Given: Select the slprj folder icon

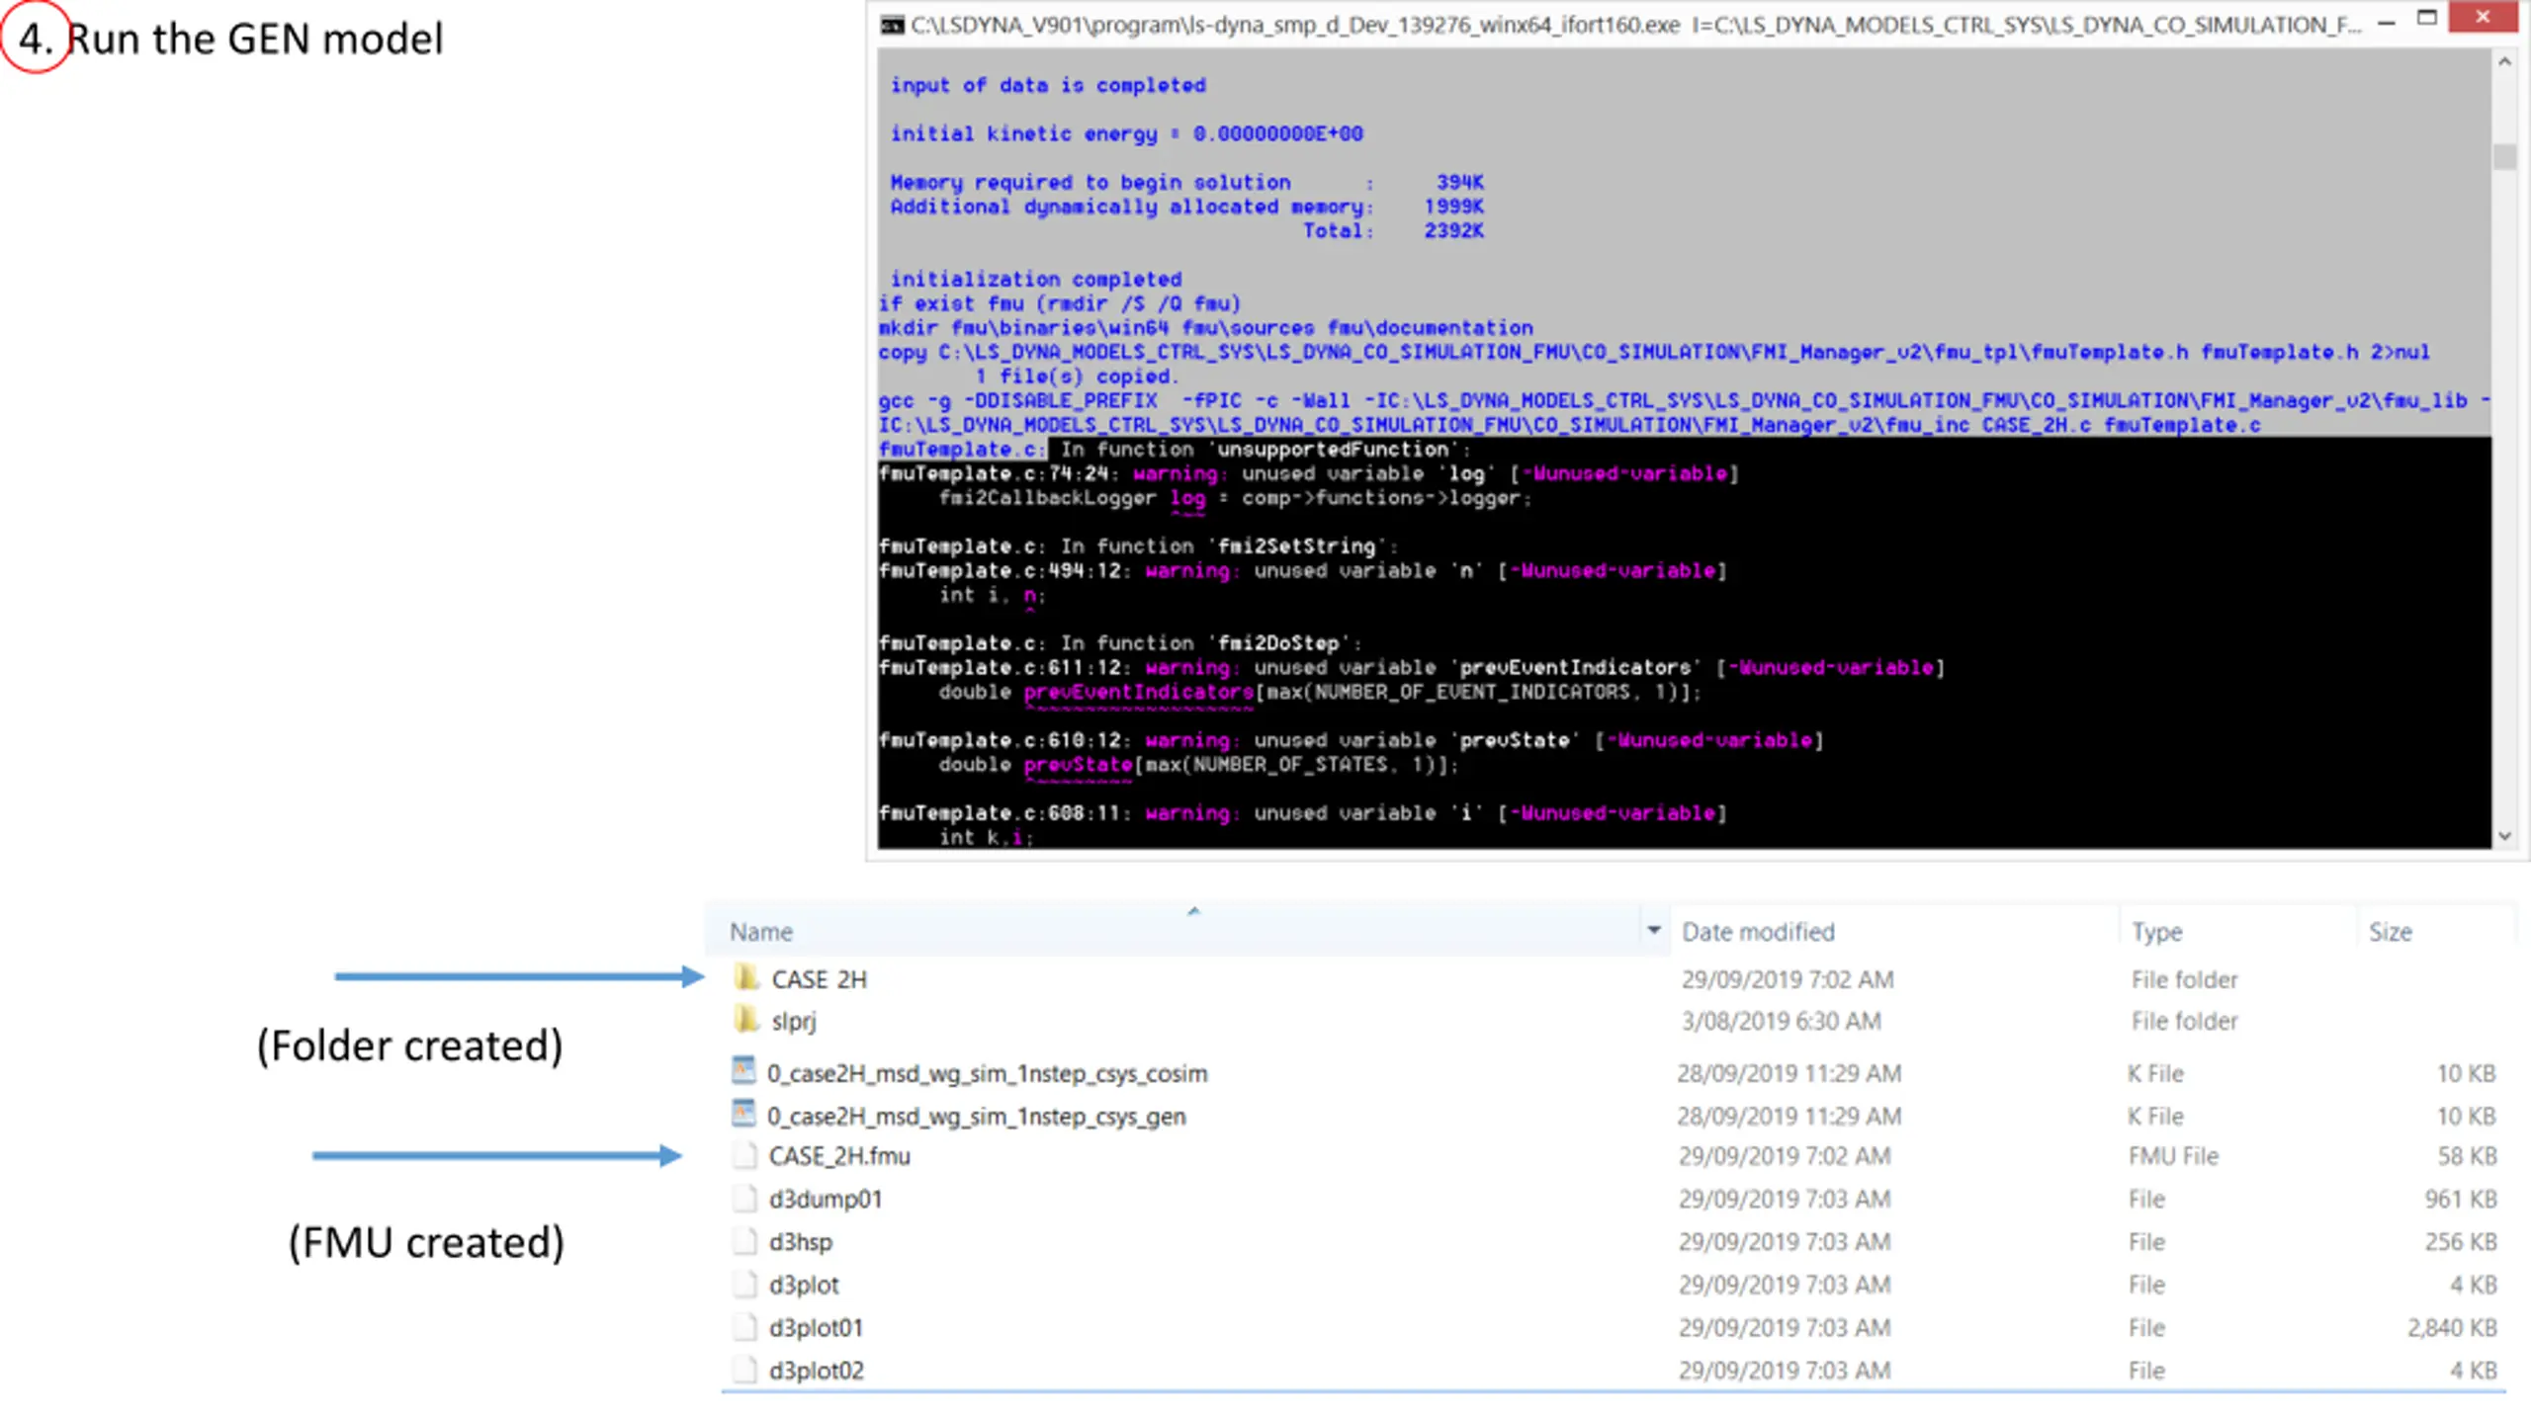Looking at the screenshot, I should [747, 1019].
